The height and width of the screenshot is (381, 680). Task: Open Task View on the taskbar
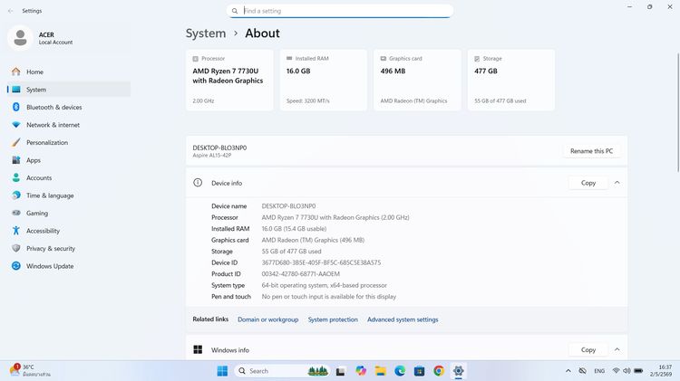click(x=340, y=371)
